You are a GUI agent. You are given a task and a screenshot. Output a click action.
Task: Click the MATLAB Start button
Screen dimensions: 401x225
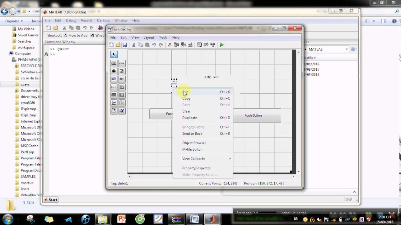click(x=51, y=200)
